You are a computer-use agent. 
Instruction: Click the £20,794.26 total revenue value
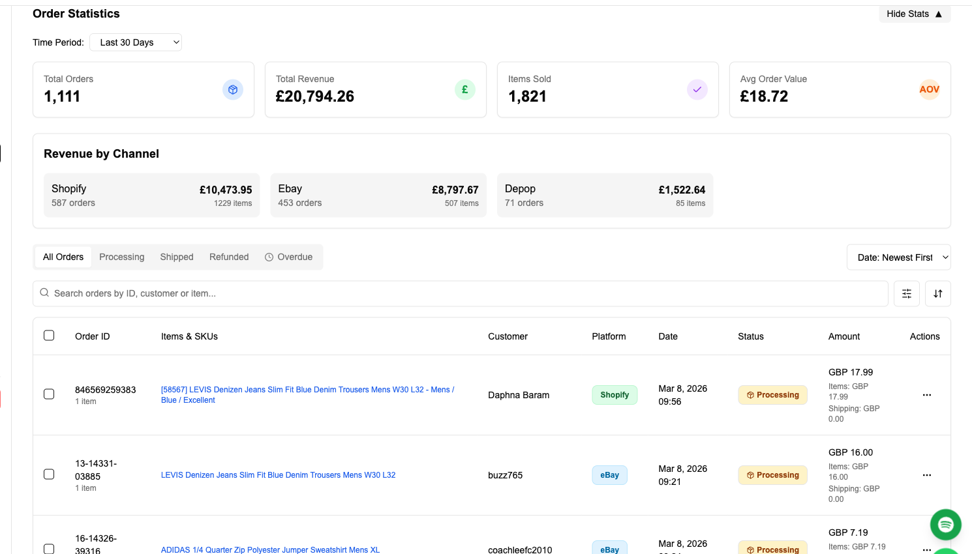tap(315, 96)
